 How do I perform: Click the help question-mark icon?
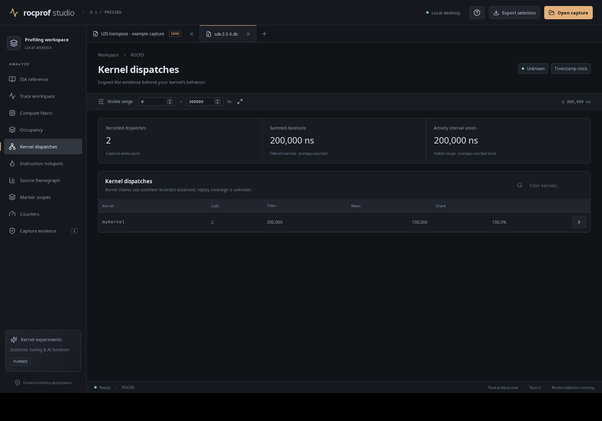pyautogui.click(x=477, y=12)
